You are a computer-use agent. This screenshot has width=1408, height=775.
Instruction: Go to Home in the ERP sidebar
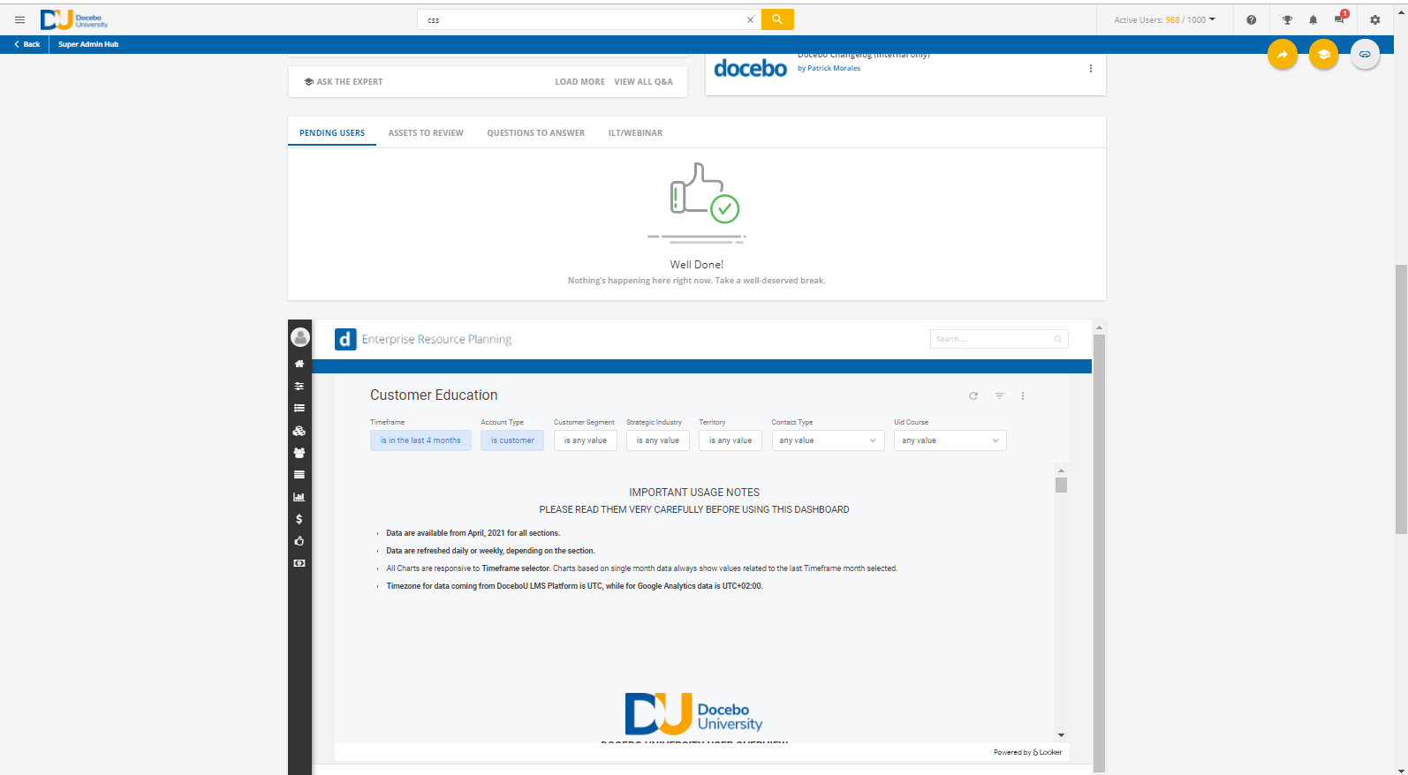[x=299, y=364]
